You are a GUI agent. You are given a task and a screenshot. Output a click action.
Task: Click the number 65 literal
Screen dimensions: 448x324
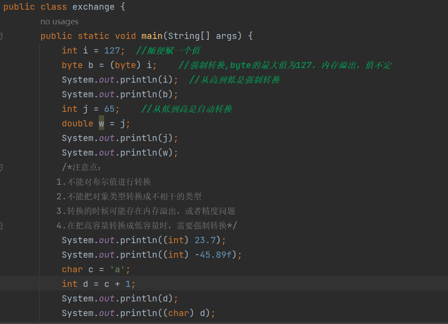(109, 109)
